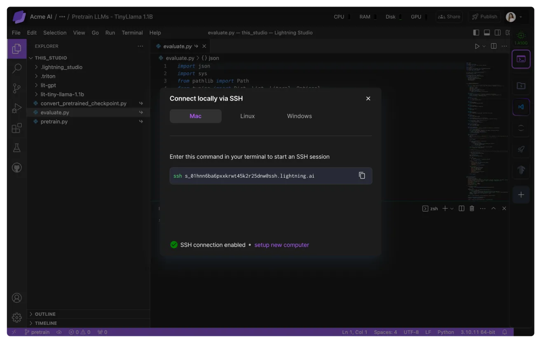This screenshot has width=541, height=343.
Task: Split the terminal panel
Action: pyautogui.click(x=461, y=209)
